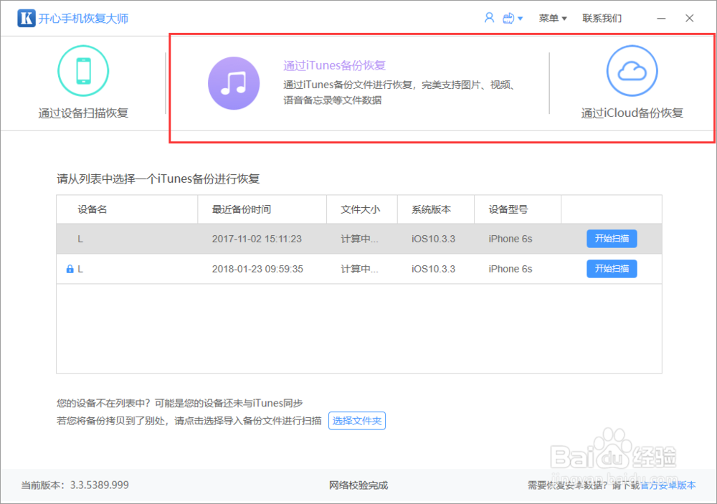Click the purple music note iTunes backup icon
This screenshot has height=504, width=717.
click(x=234, y=83)
